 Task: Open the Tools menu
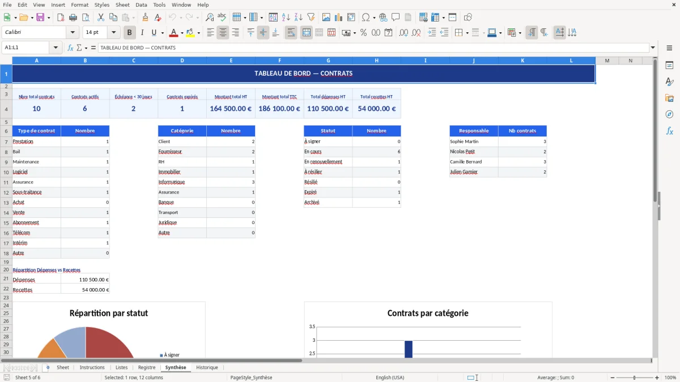159,5
